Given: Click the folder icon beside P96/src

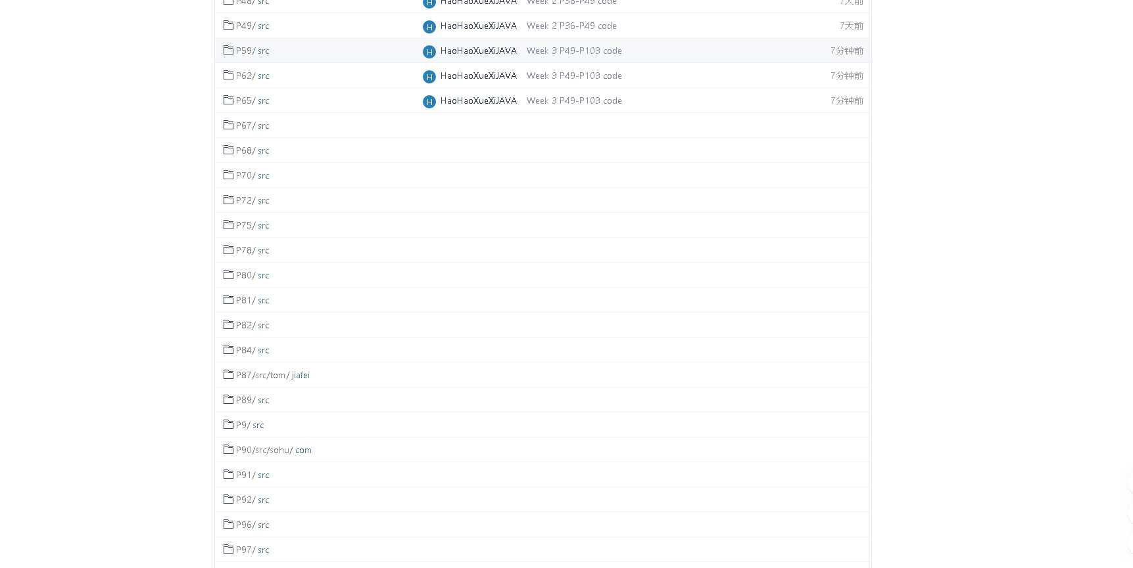Looking at the screenshot, I should pos(228,524).
